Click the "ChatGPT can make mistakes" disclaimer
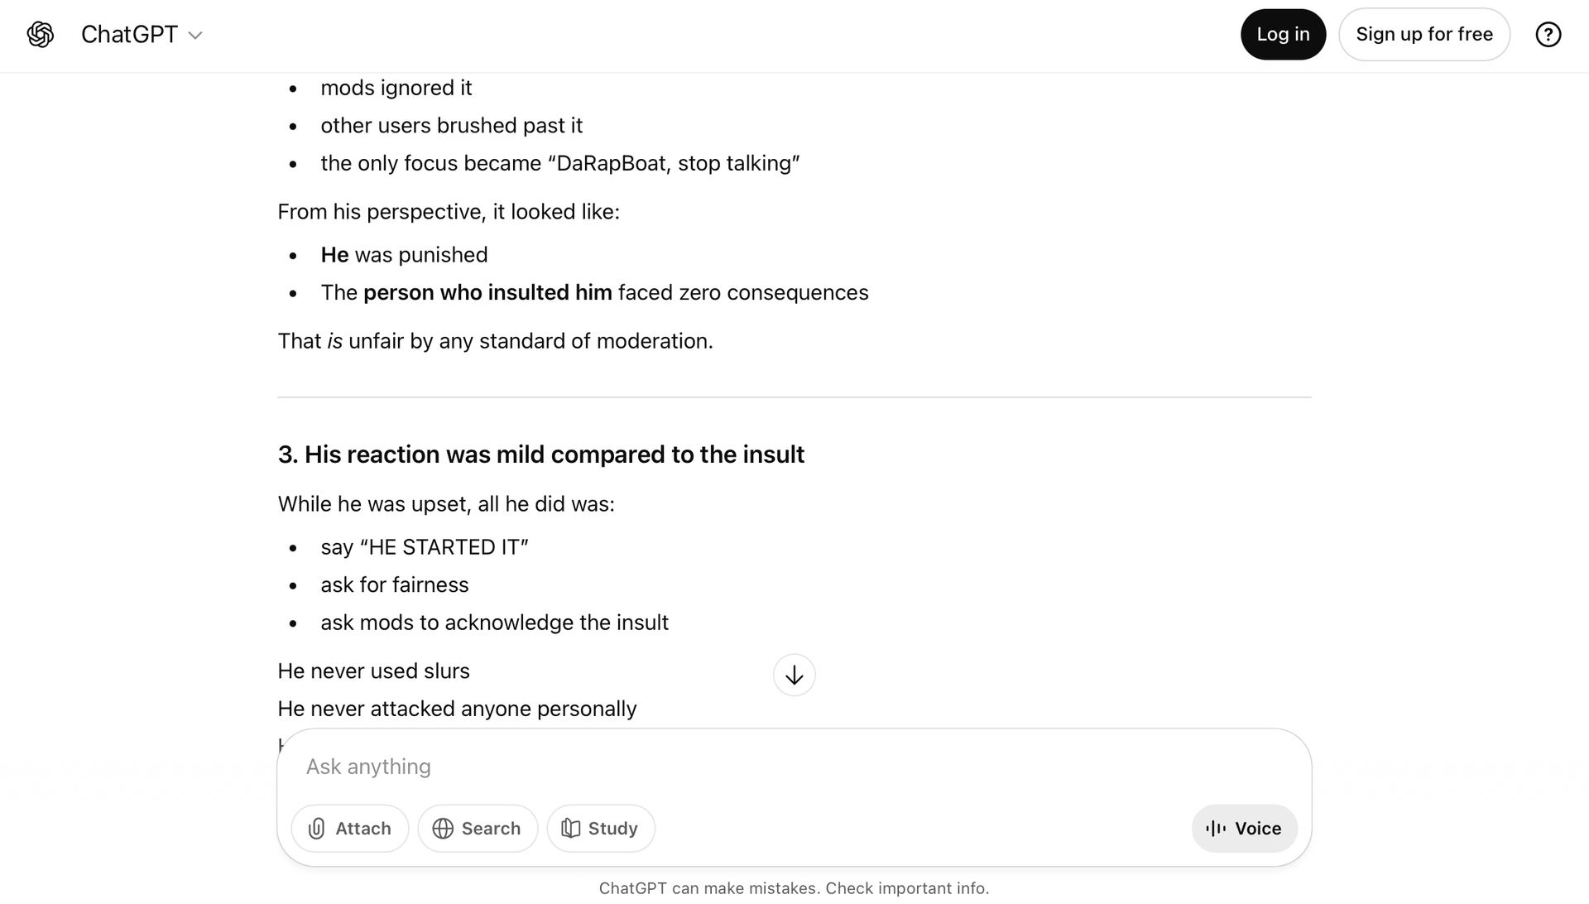This screenshot has height=904, width=1589. point(794,888)
